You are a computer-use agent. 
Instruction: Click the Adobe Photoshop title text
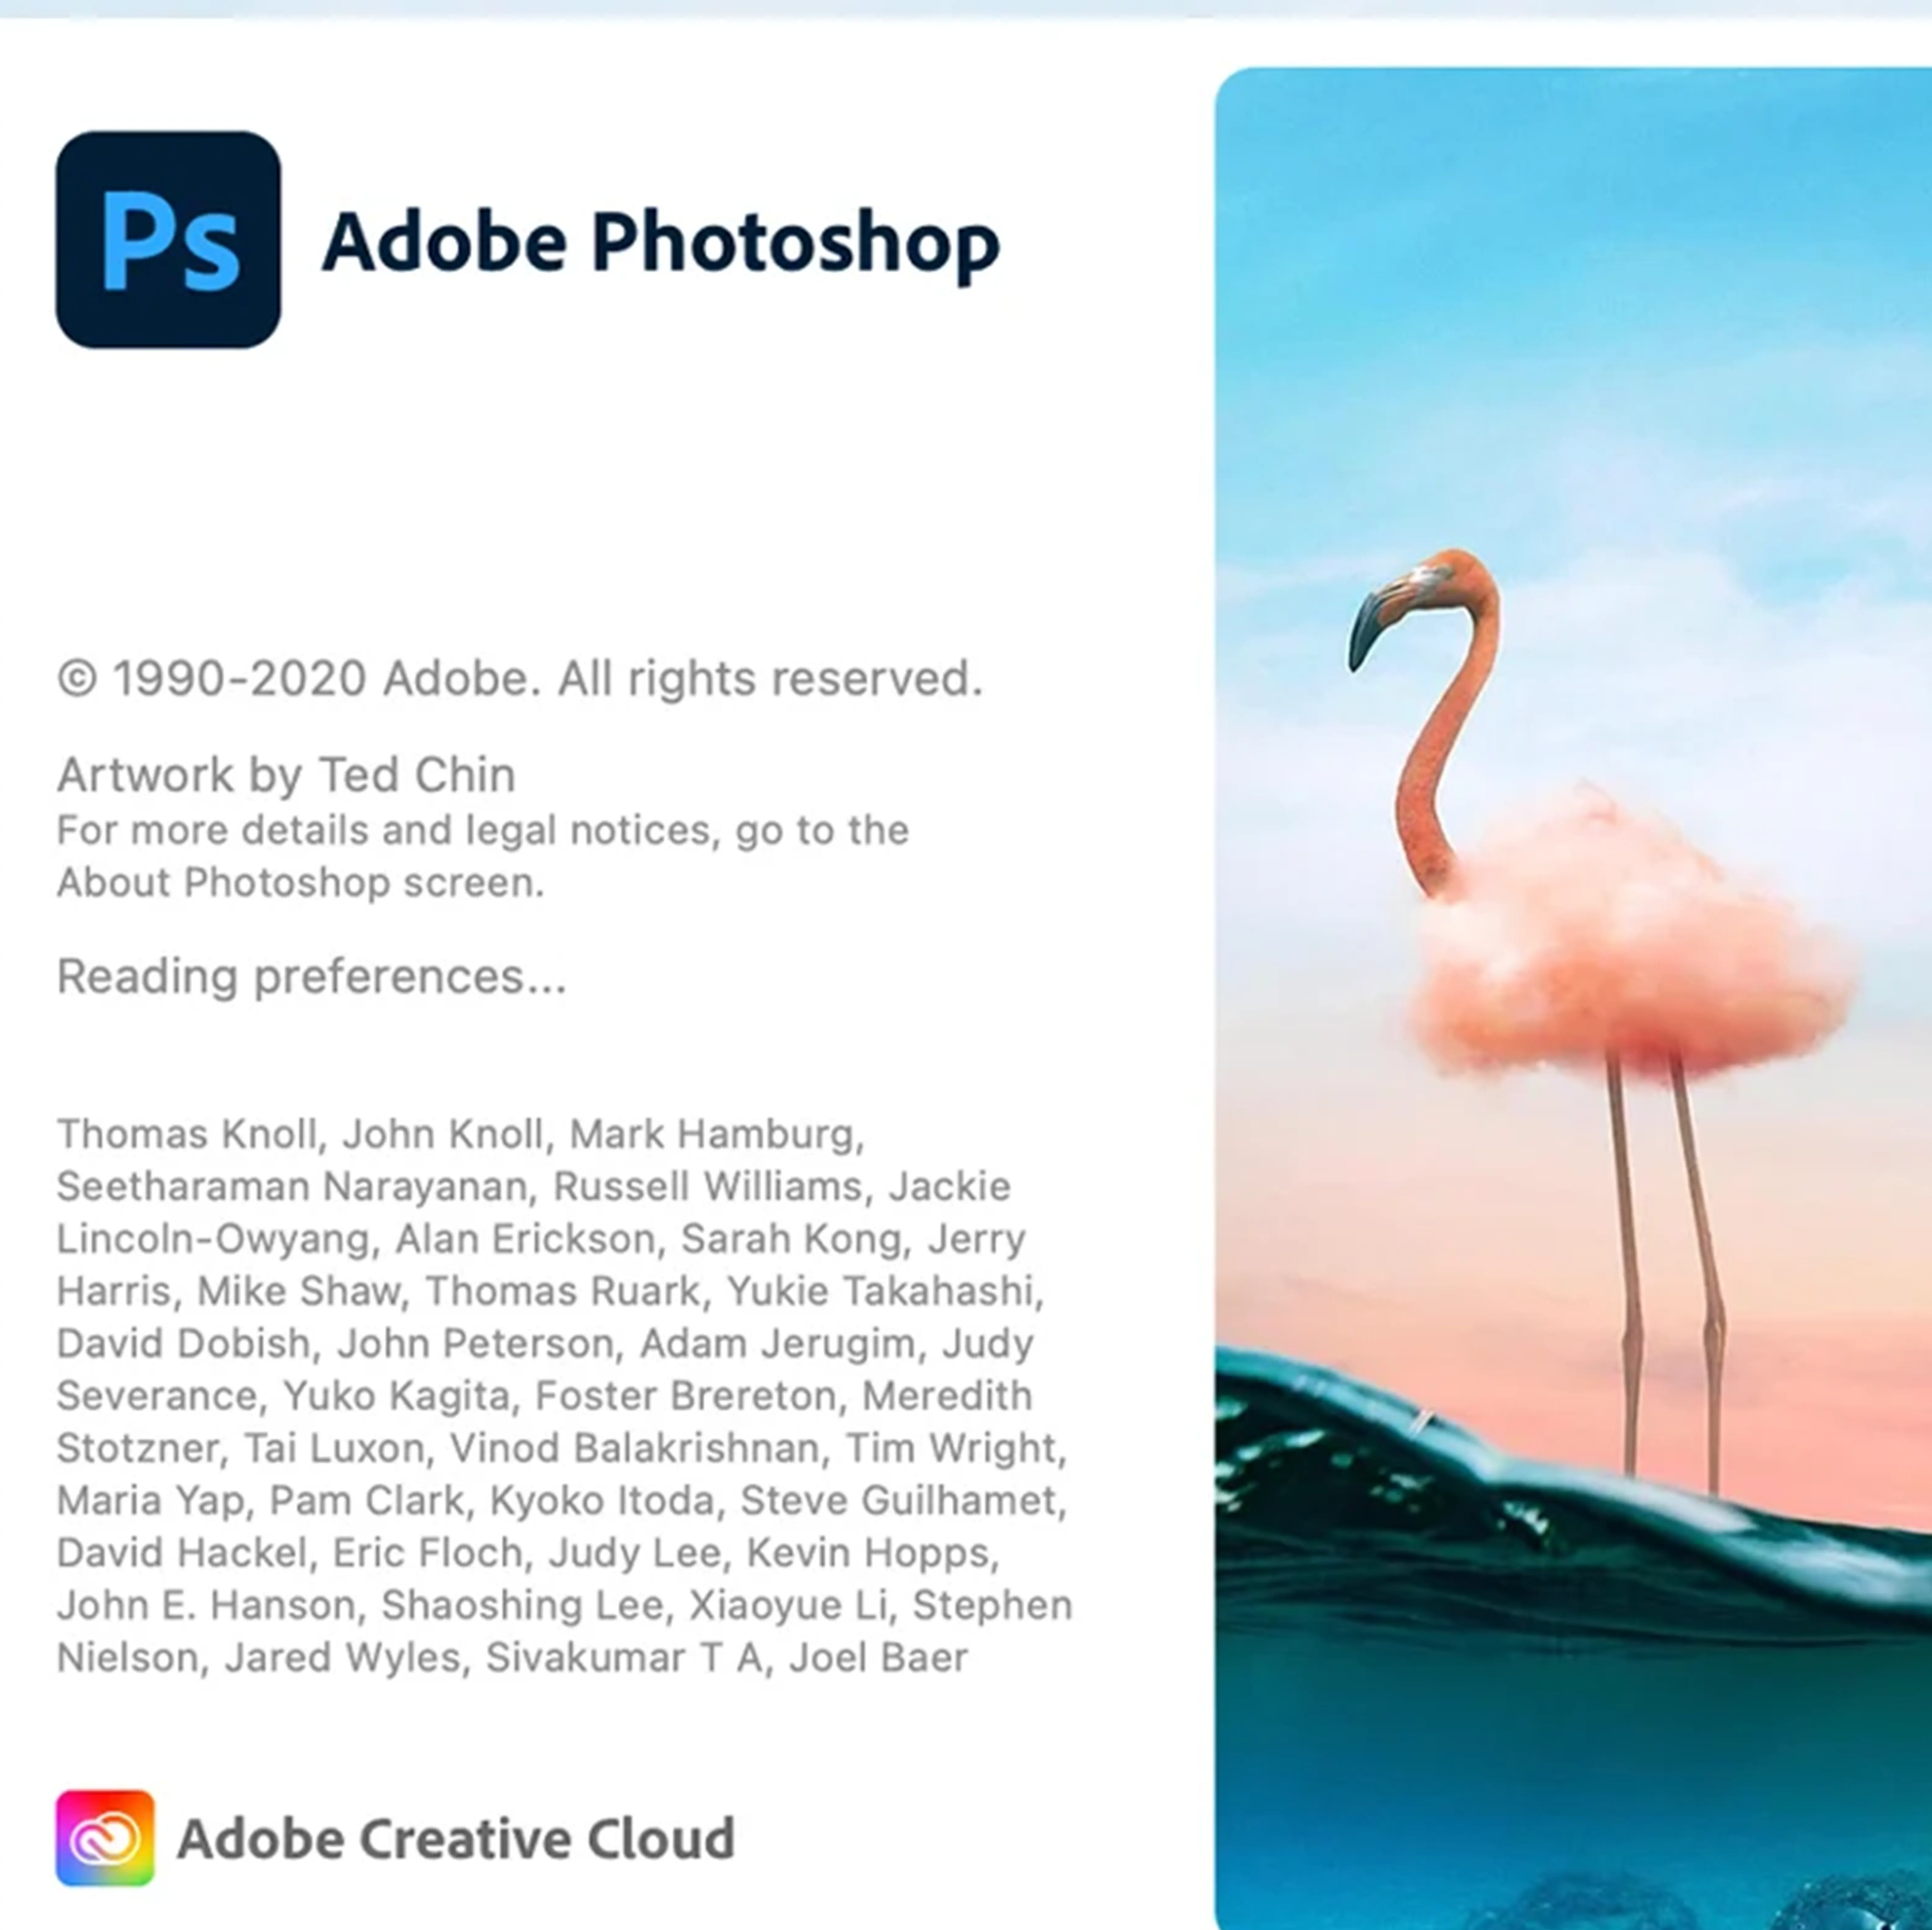pyautogui.click(x=660, y=242)
